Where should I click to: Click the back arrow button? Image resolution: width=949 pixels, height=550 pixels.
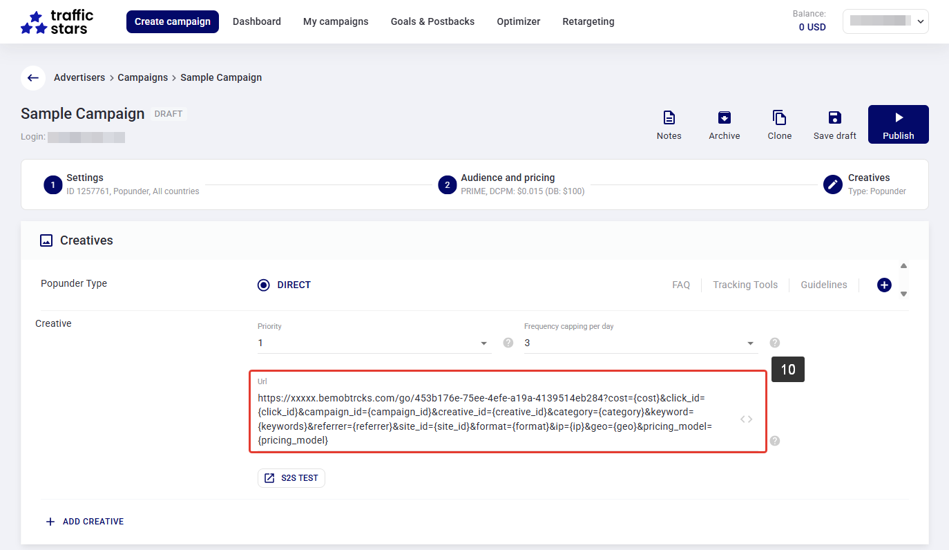click(33, 78)
